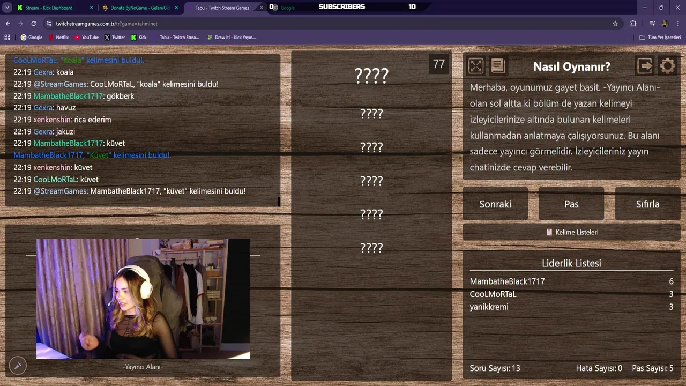
Task: Click the Sonraki button
Action: (495, 204)
